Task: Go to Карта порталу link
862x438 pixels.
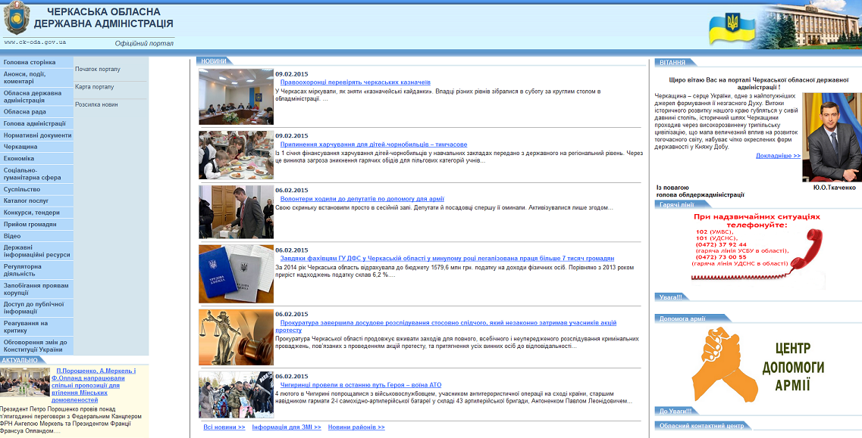Action: [x=95, y=87]
